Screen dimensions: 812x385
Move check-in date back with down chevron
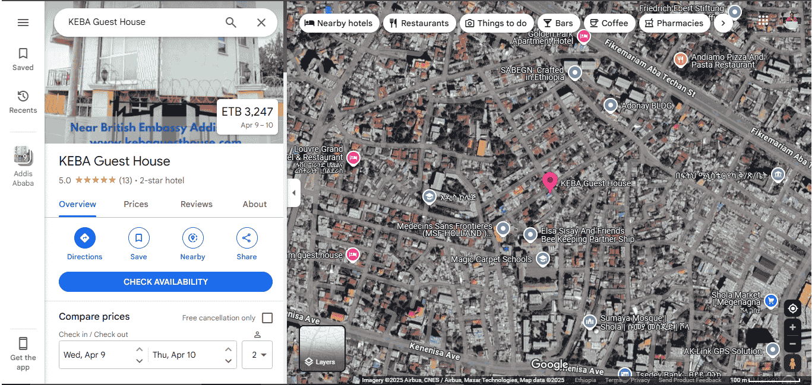click(139, 361)
